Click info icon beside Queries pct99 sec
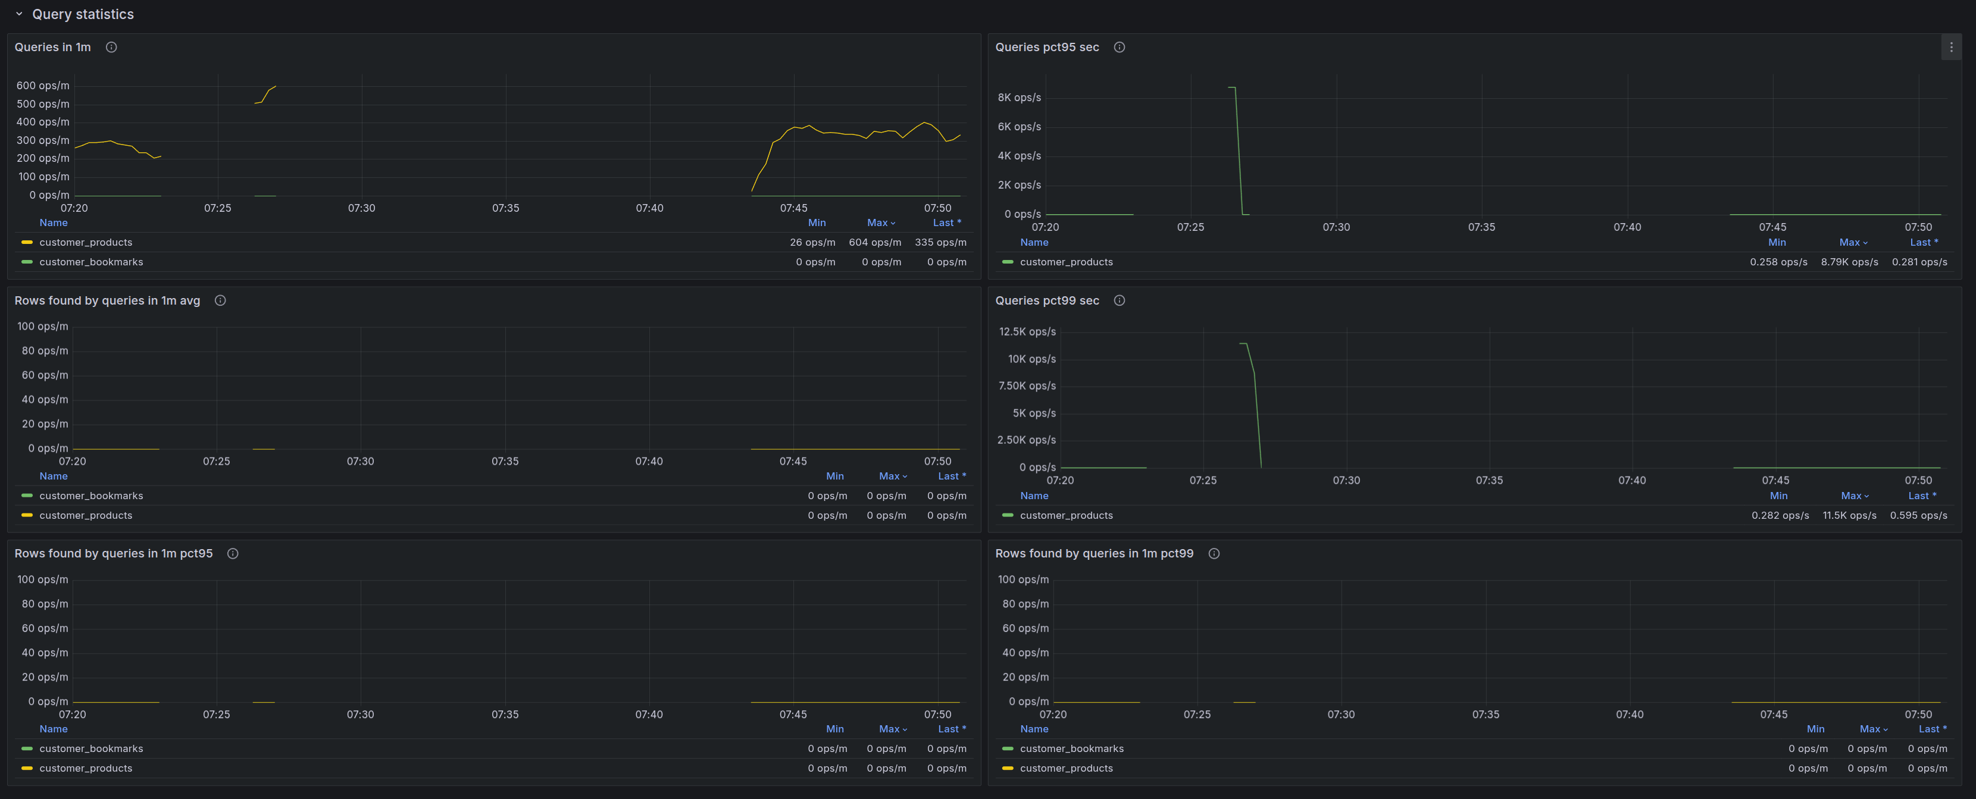1976x799 pixels. (x=1119, y=300)
